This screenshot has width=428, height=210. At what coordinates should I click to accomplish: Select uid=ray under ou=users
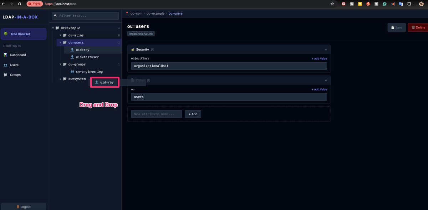pyautogui.click(x=83, y=49)
